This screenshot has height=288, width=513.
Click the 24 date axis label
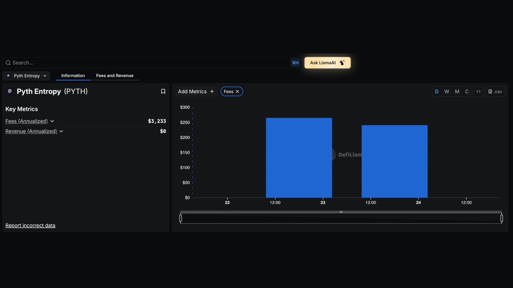[419, 203]
